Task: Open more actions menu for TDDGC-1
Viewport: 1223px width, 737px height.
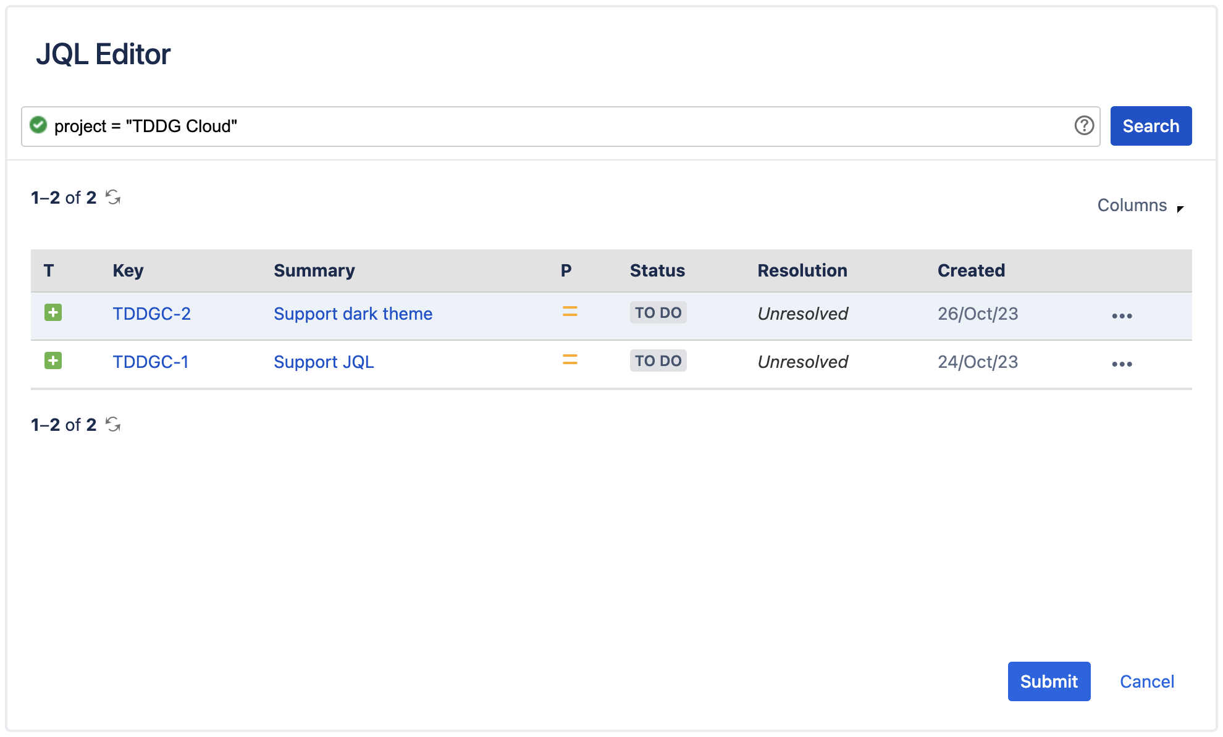Action: tap(1122, 364)
